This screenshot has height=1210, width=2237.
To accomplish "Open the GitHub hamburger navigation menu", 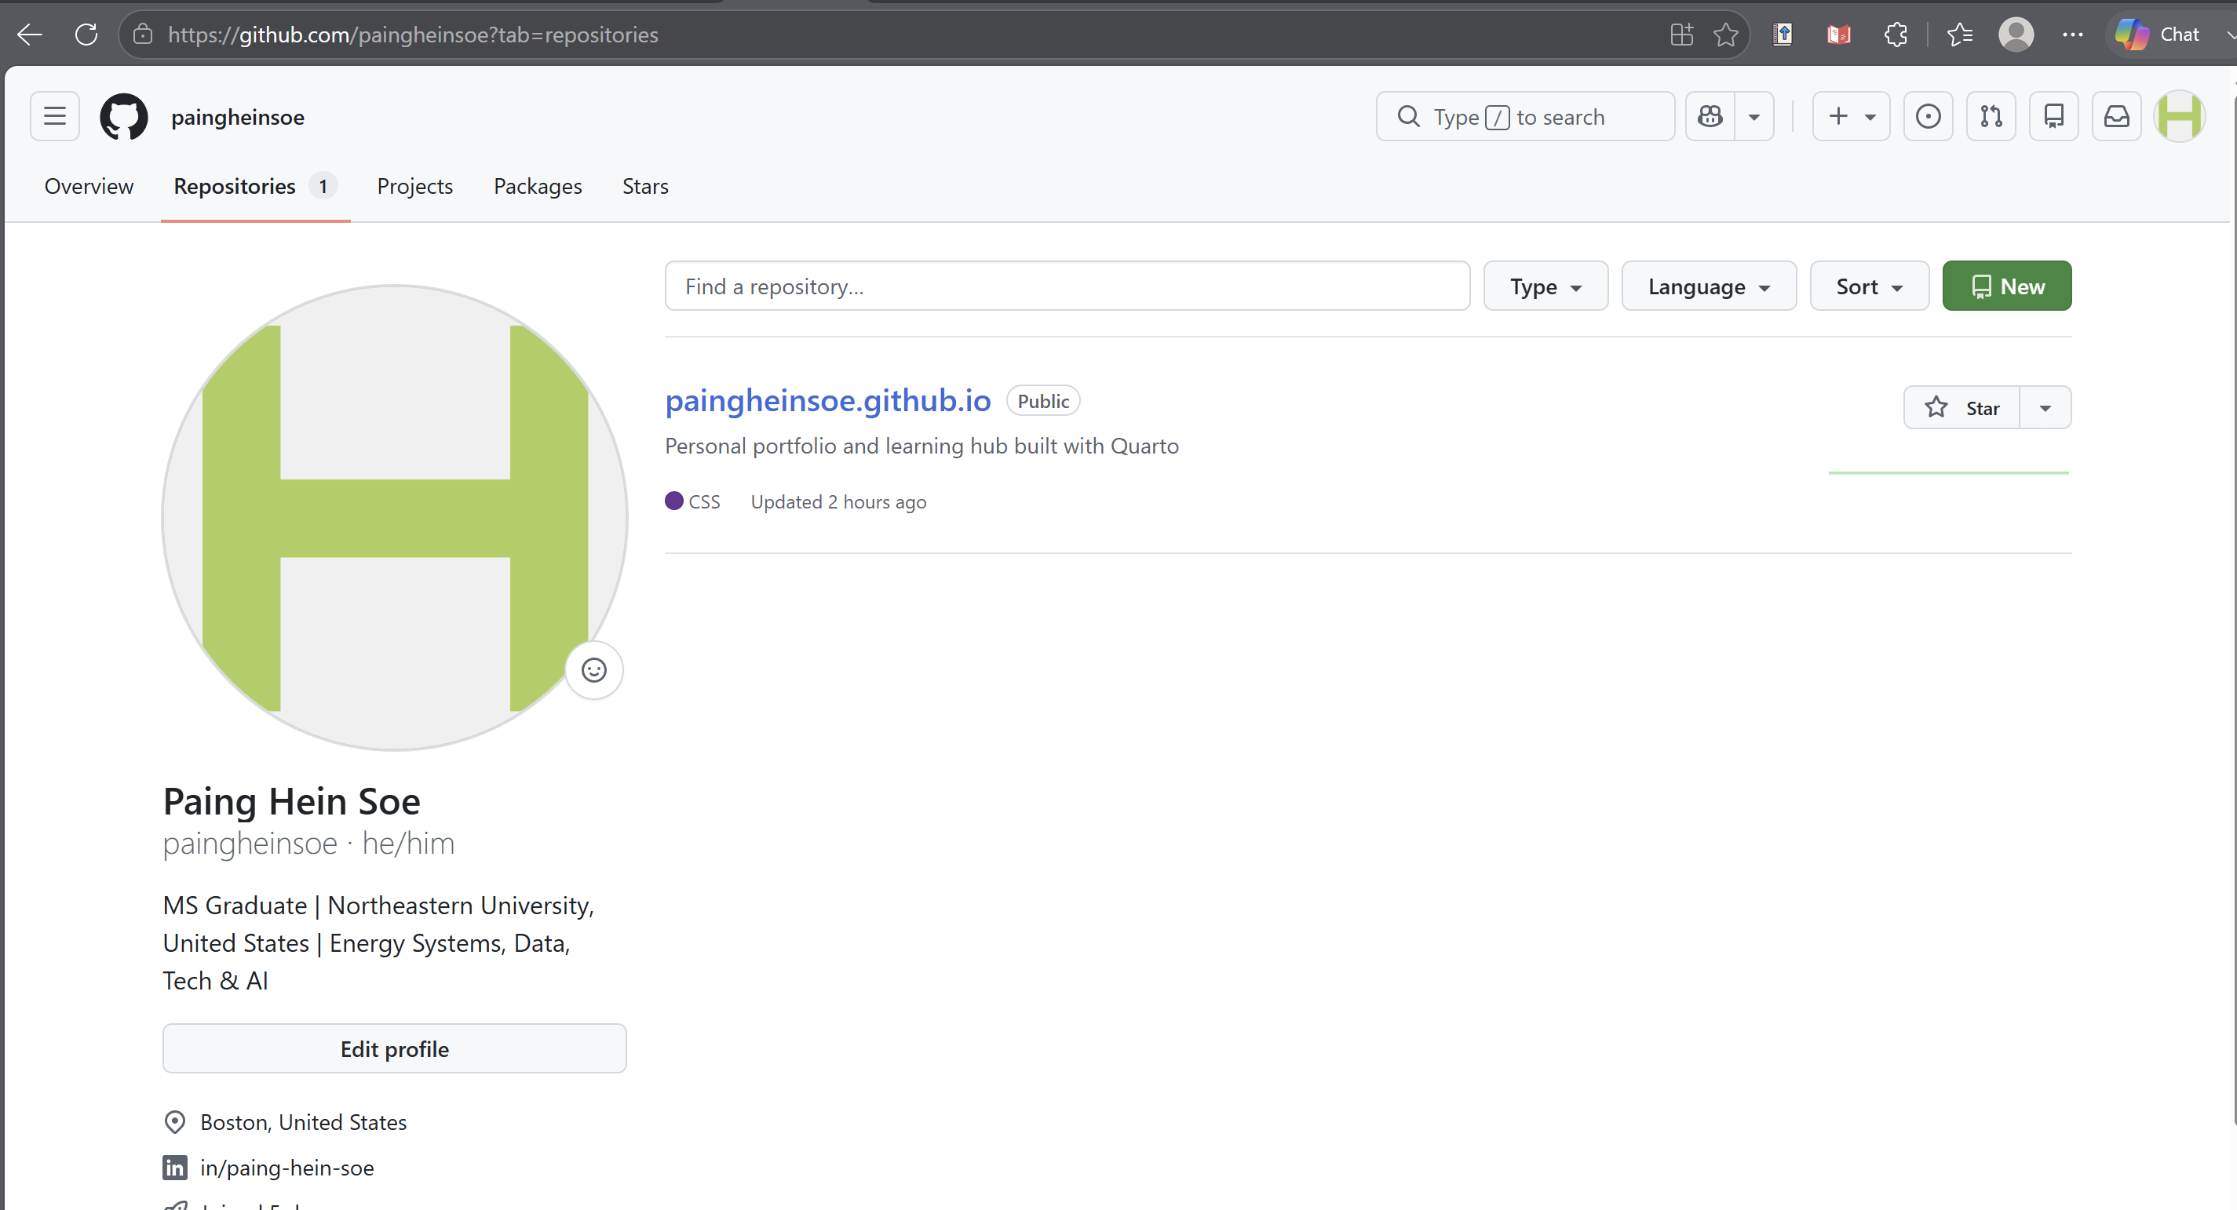I will 55,116.
